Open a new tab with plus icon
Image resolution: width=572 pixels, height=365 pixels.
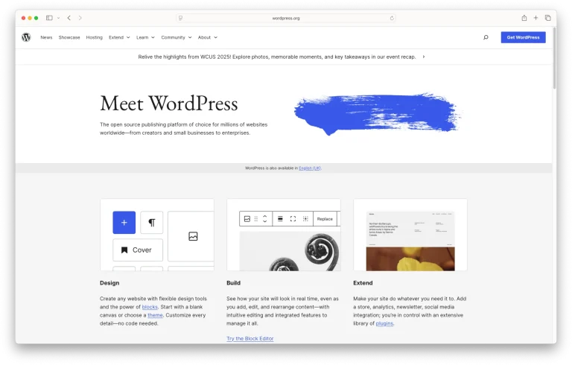[536, 18]
